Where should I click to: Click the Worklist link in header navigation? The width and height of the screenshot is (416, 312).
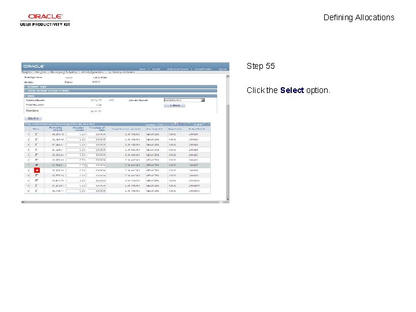pos(156,69)
